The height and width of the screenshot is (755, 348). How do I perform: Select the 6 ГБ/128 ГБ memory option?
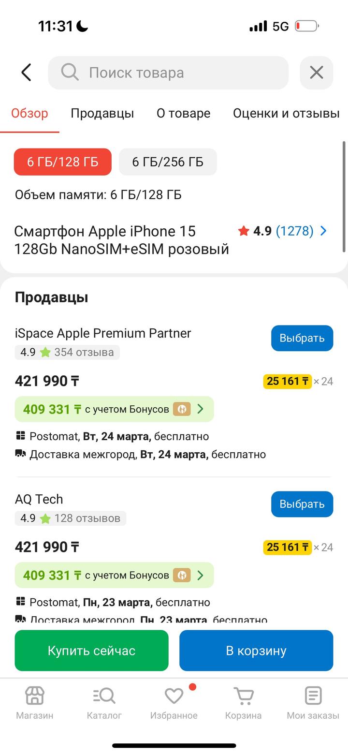click(62, 162)
